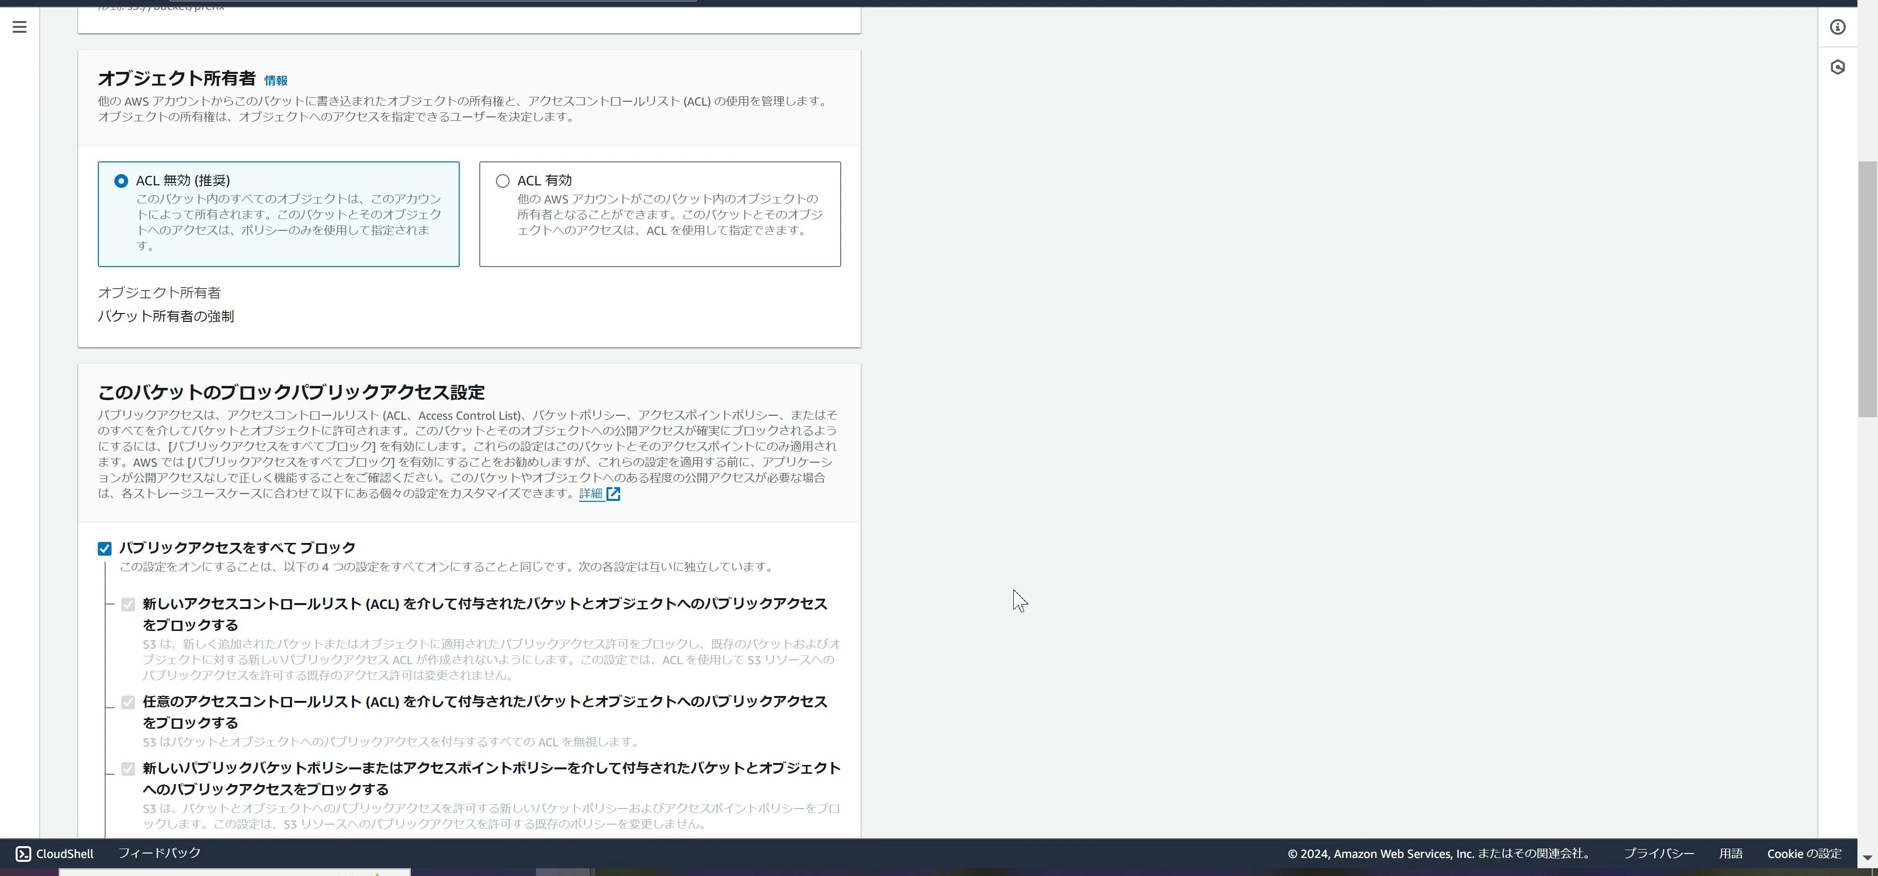Click the このバケットのブロックパブリックアクセス設定 heading
1878x876 pixels.
tap(291, 392)
